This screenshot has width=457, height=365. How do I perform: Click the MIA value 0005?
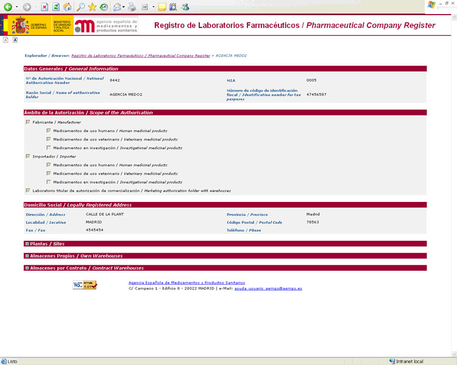pyautogui.click(x=311, y=80)
